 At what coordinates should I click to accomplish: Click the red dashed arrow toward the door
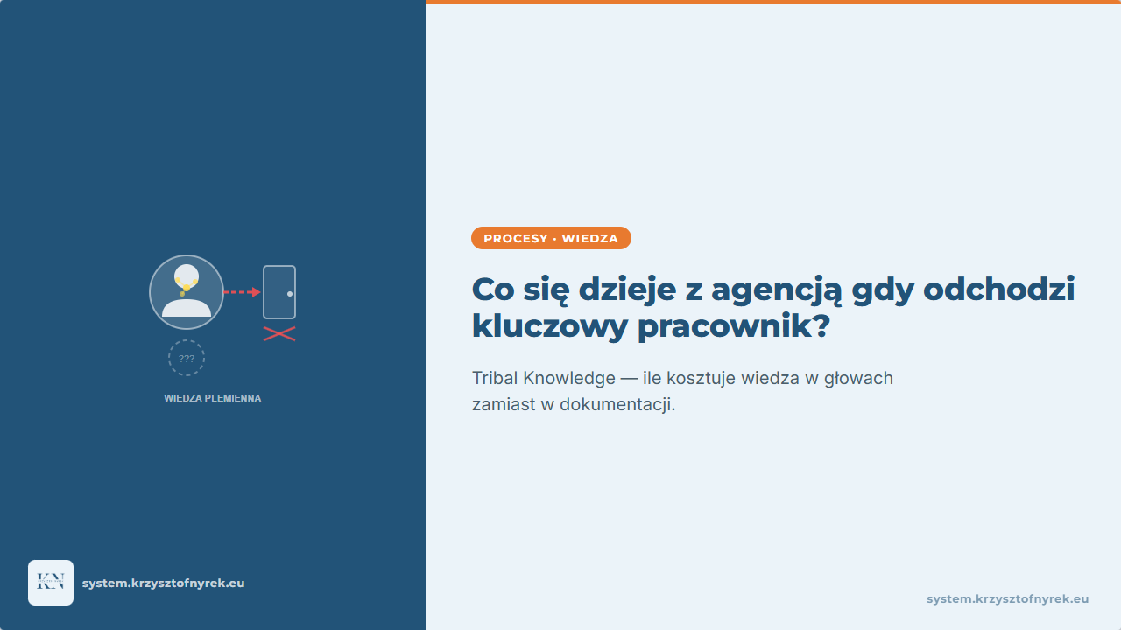pos(243,292)
